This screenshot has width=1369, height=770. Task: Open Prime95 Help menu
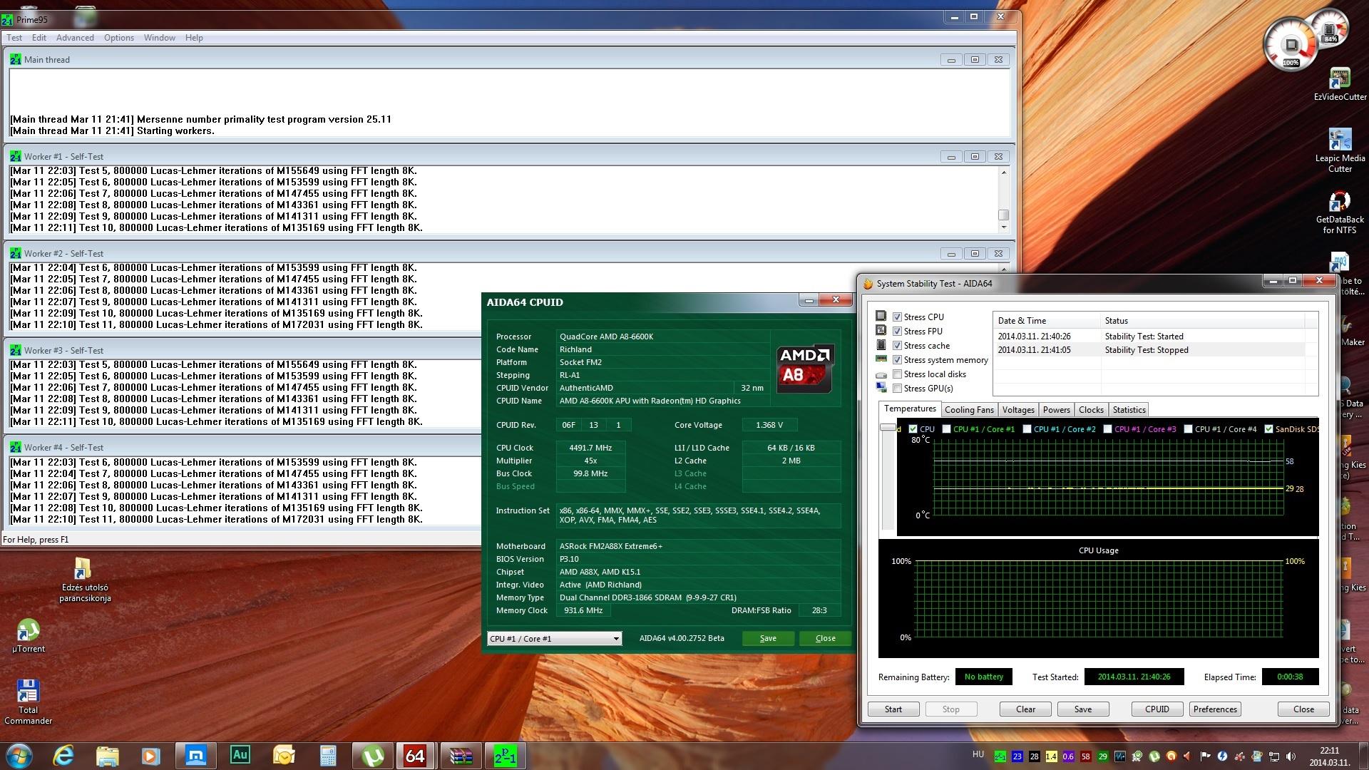pos(194,38)
